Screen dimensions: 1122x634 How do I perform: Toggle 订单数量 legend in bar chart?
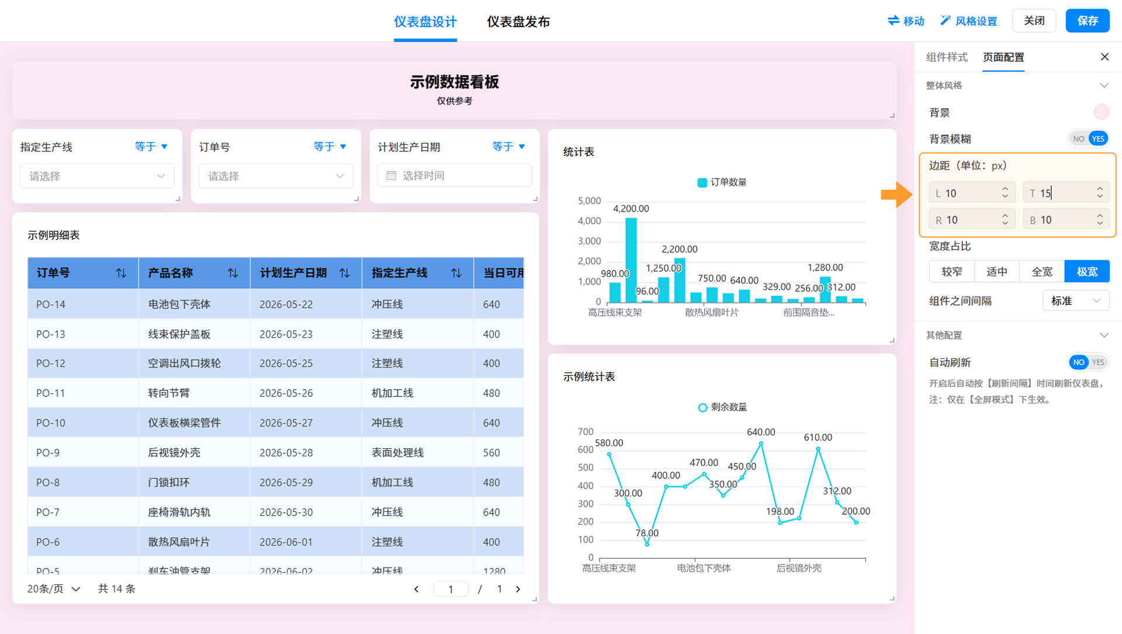click(x=722, y=182)
